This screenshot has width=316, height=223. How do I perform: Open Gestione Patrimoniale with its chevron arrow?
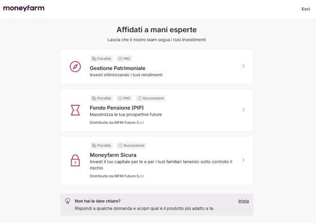[243, 66]
